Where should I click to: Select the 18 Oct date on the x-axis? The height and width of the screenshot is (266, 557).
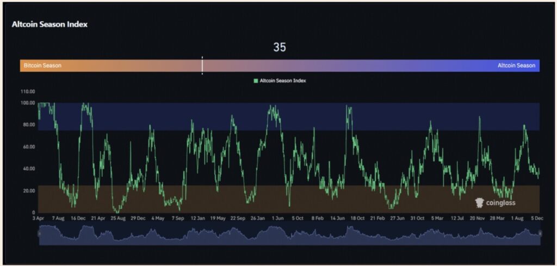(357, 218)
